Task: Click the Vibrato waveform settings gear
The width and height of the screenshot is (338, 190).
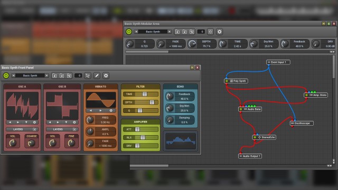Action: pyautogui.click(x=111, y=110)
